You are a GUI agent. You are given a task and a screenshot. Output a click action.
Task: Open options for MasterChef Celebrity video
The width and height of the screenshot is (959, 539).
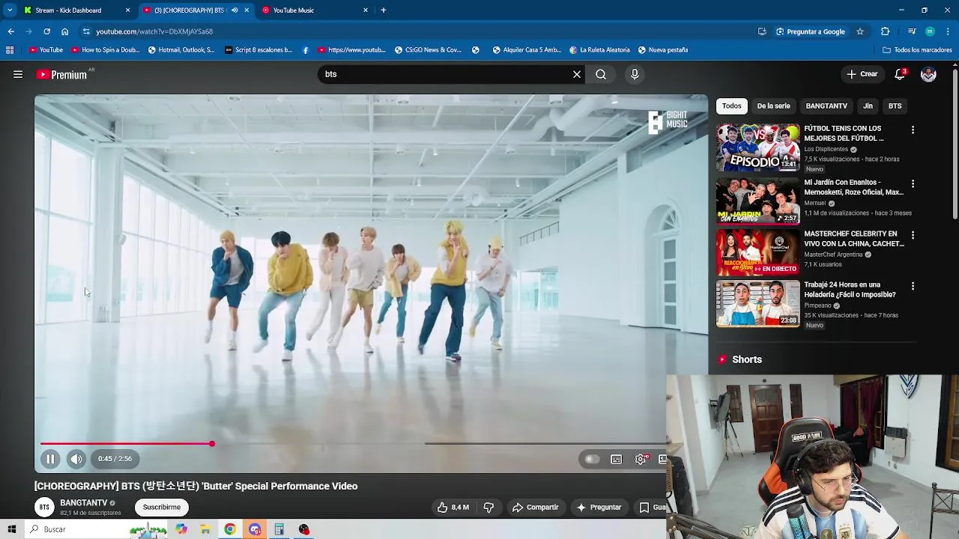pos(913,235)
